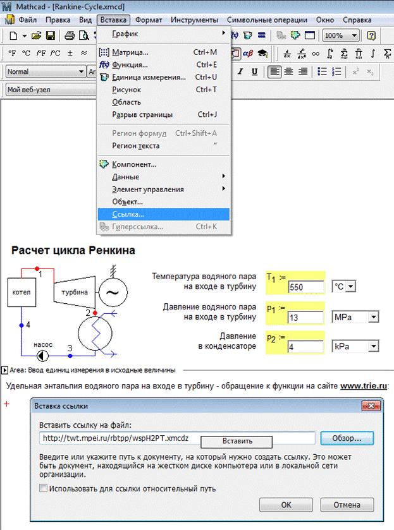The height and width of the screenshot is (530, 394).
Task: Click the ± symbol icon
Action: [70, 53]
